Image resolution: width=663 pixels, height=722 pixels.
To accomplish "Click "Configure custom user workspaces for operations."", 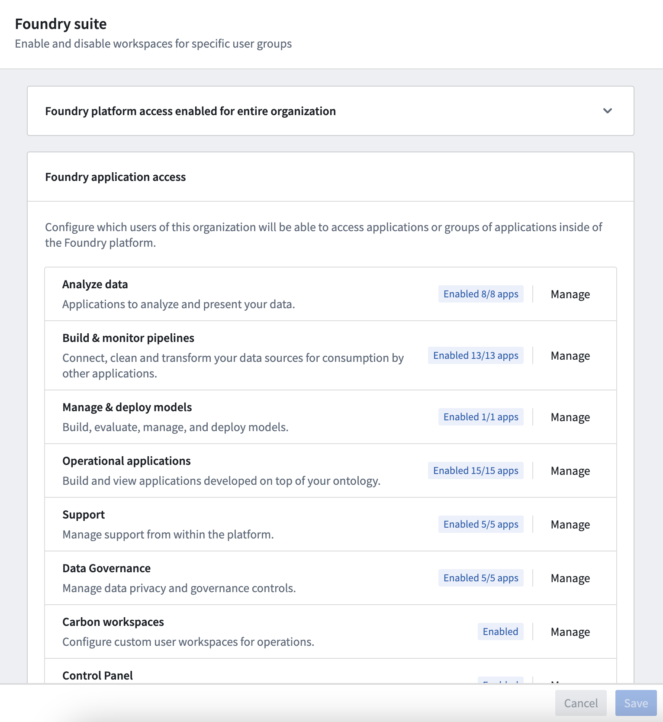I will (188, 642).
